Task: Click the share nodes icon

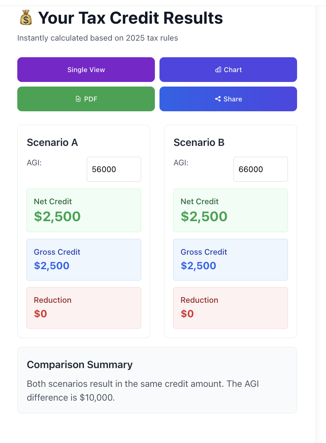Action: pos(218,99)
